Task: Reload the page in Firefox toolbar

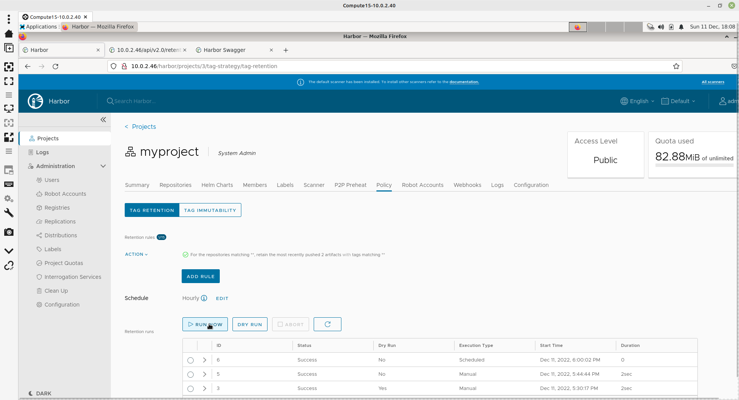Action: pos(55,66)
